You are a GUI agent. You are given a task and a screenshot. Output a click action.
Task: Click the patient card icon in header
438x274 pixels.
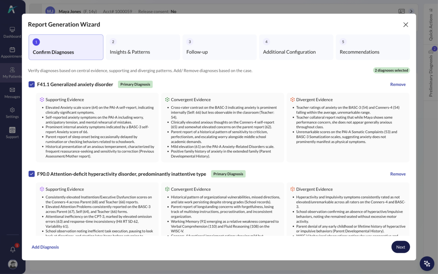(x=402, y=11)
